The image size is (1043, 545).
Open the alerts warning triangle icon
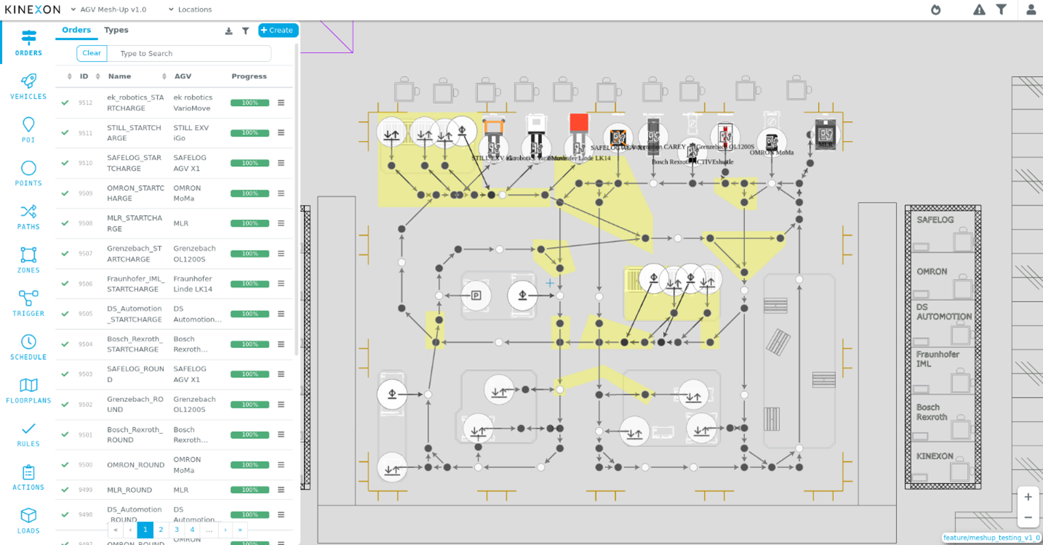pyautogui.click(x=979, y=9)
